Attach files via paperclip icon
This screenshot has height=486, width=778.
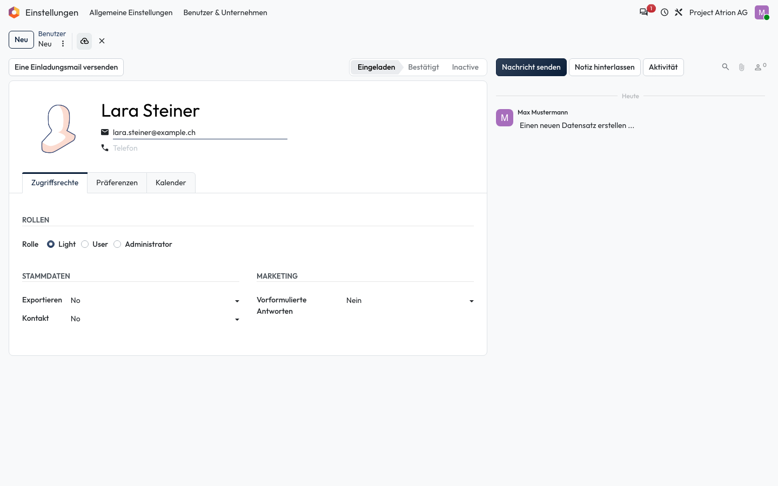click(742, 67)
